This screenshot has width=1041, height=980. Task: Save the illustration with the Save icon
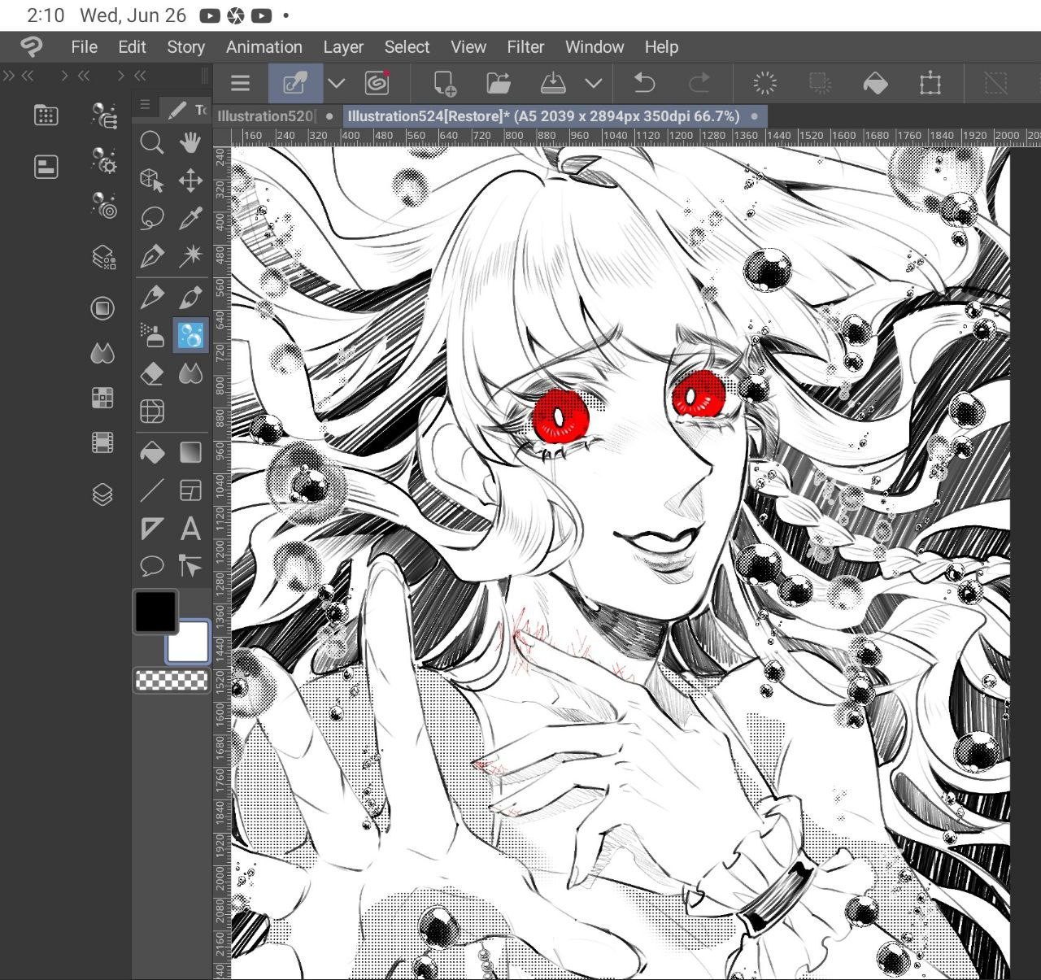pos(553,83)
